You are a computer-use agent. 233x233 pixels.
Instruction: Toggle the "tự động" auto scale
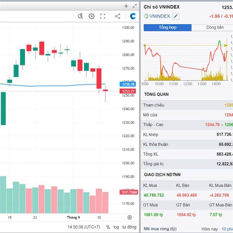(129, 227)
